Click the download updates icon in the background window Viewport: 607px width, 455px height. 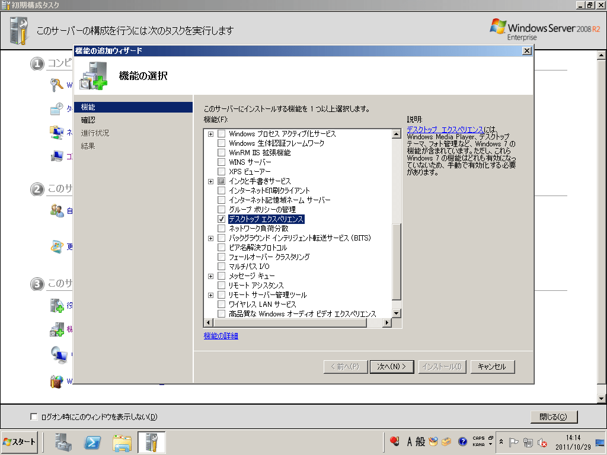point(56,246)
